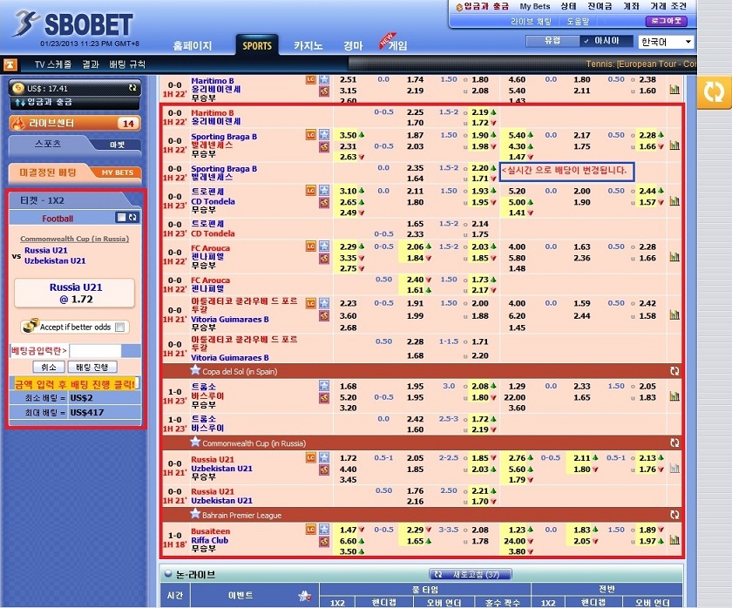732x608 pixels.
Task: Open more bets dollar icon in FC Arouca row
Action: (324, 258)
